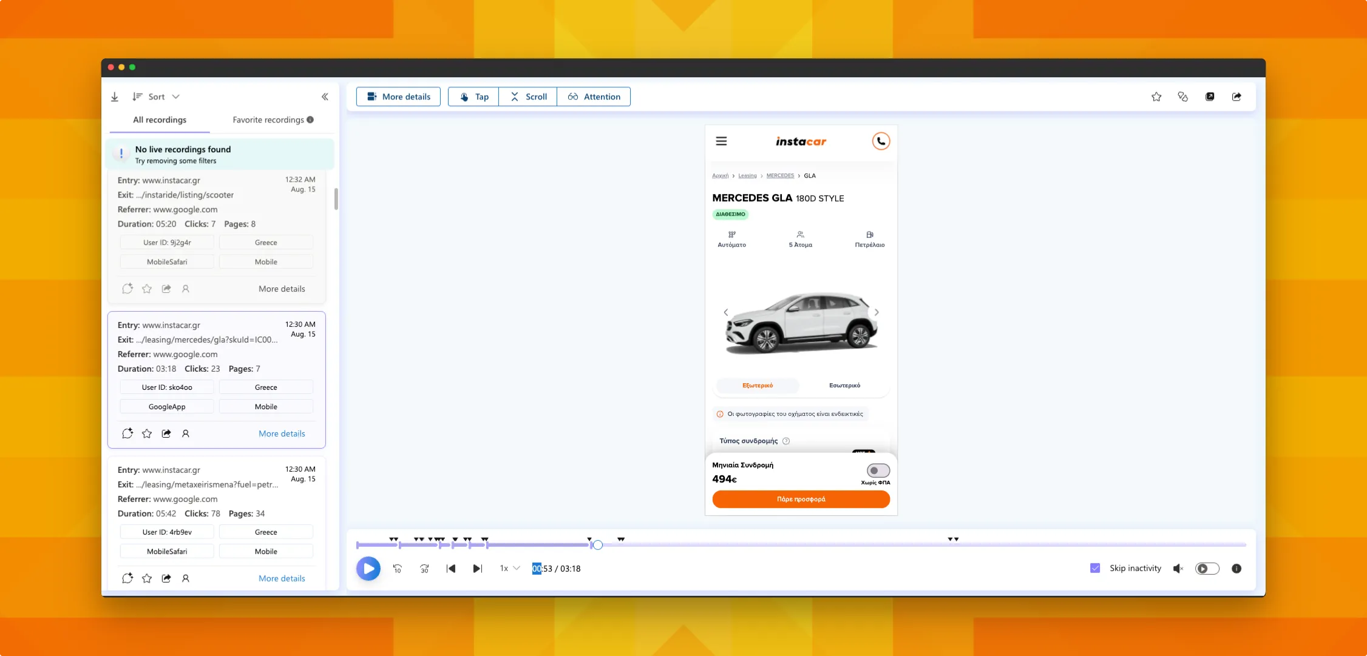1367x656 pixels.
Task: Go to previous recording
Action: [451, 569]
